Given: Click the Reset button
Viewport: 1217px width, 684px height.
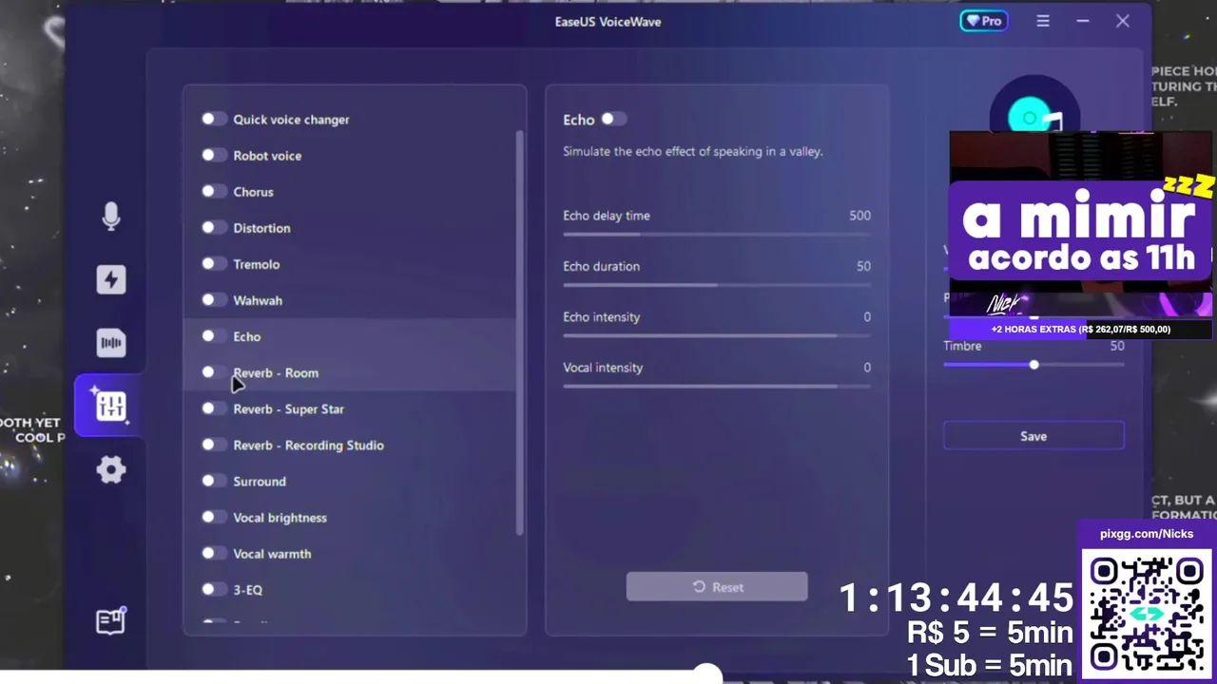Looking at the screenshot, I should 717,587.
